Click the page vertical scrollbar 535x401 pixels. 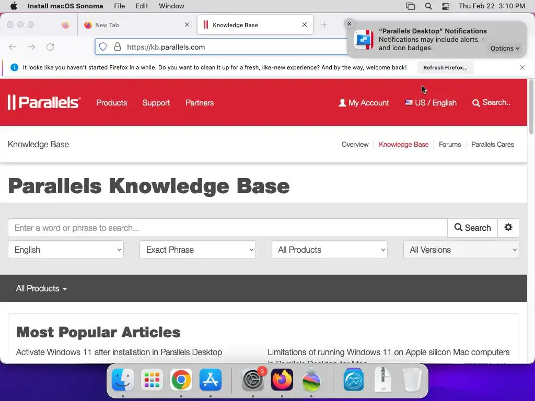pyautogui.click(x=531, y=108)
